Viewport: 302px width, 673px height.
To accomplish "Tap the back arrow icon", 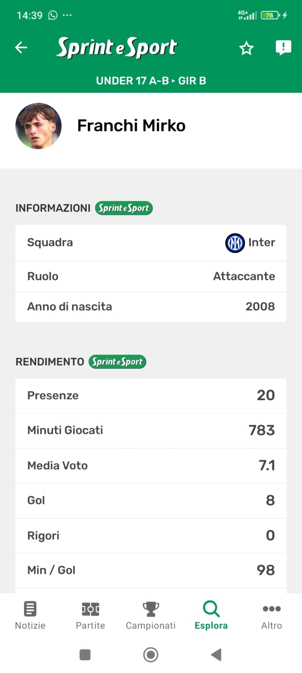I will pos(21,47).
